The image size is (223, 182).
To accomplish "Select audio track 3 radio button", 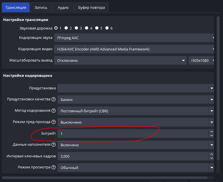I will coord(77,28).
